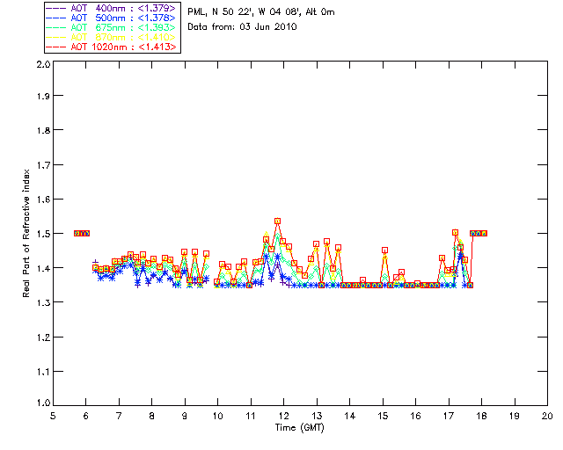The image size is (563, 450).
Task: Click the 14 x-axis tick label
Action: (x=350, y=416)
